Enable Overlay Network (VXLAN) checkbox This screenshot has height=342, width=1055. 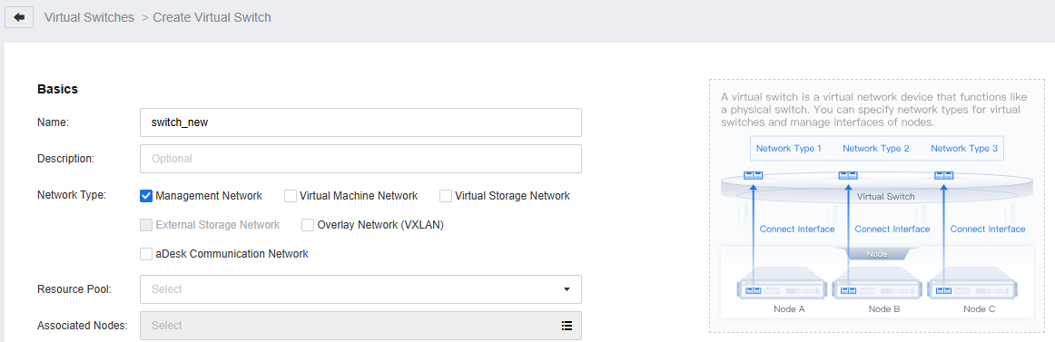click(308, 225)
